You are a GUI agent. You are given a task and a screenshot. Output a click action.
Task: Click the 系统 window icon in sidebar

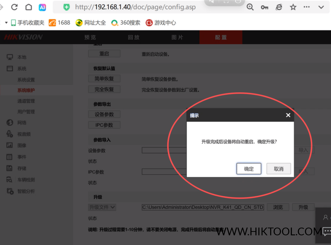coord(10,68)
